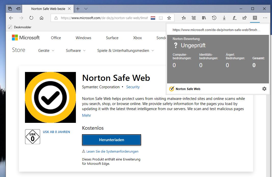This screenshot has width=272, height=177.
Task: Select the Xbox navigation item
Action: [x=137, y=38]
